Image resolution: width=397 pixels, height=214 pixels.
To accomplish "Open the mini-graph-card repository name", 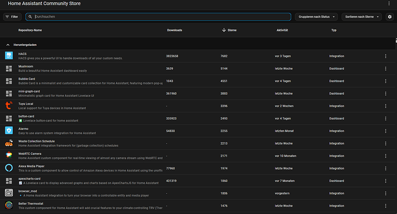I will tap(29, 91).
